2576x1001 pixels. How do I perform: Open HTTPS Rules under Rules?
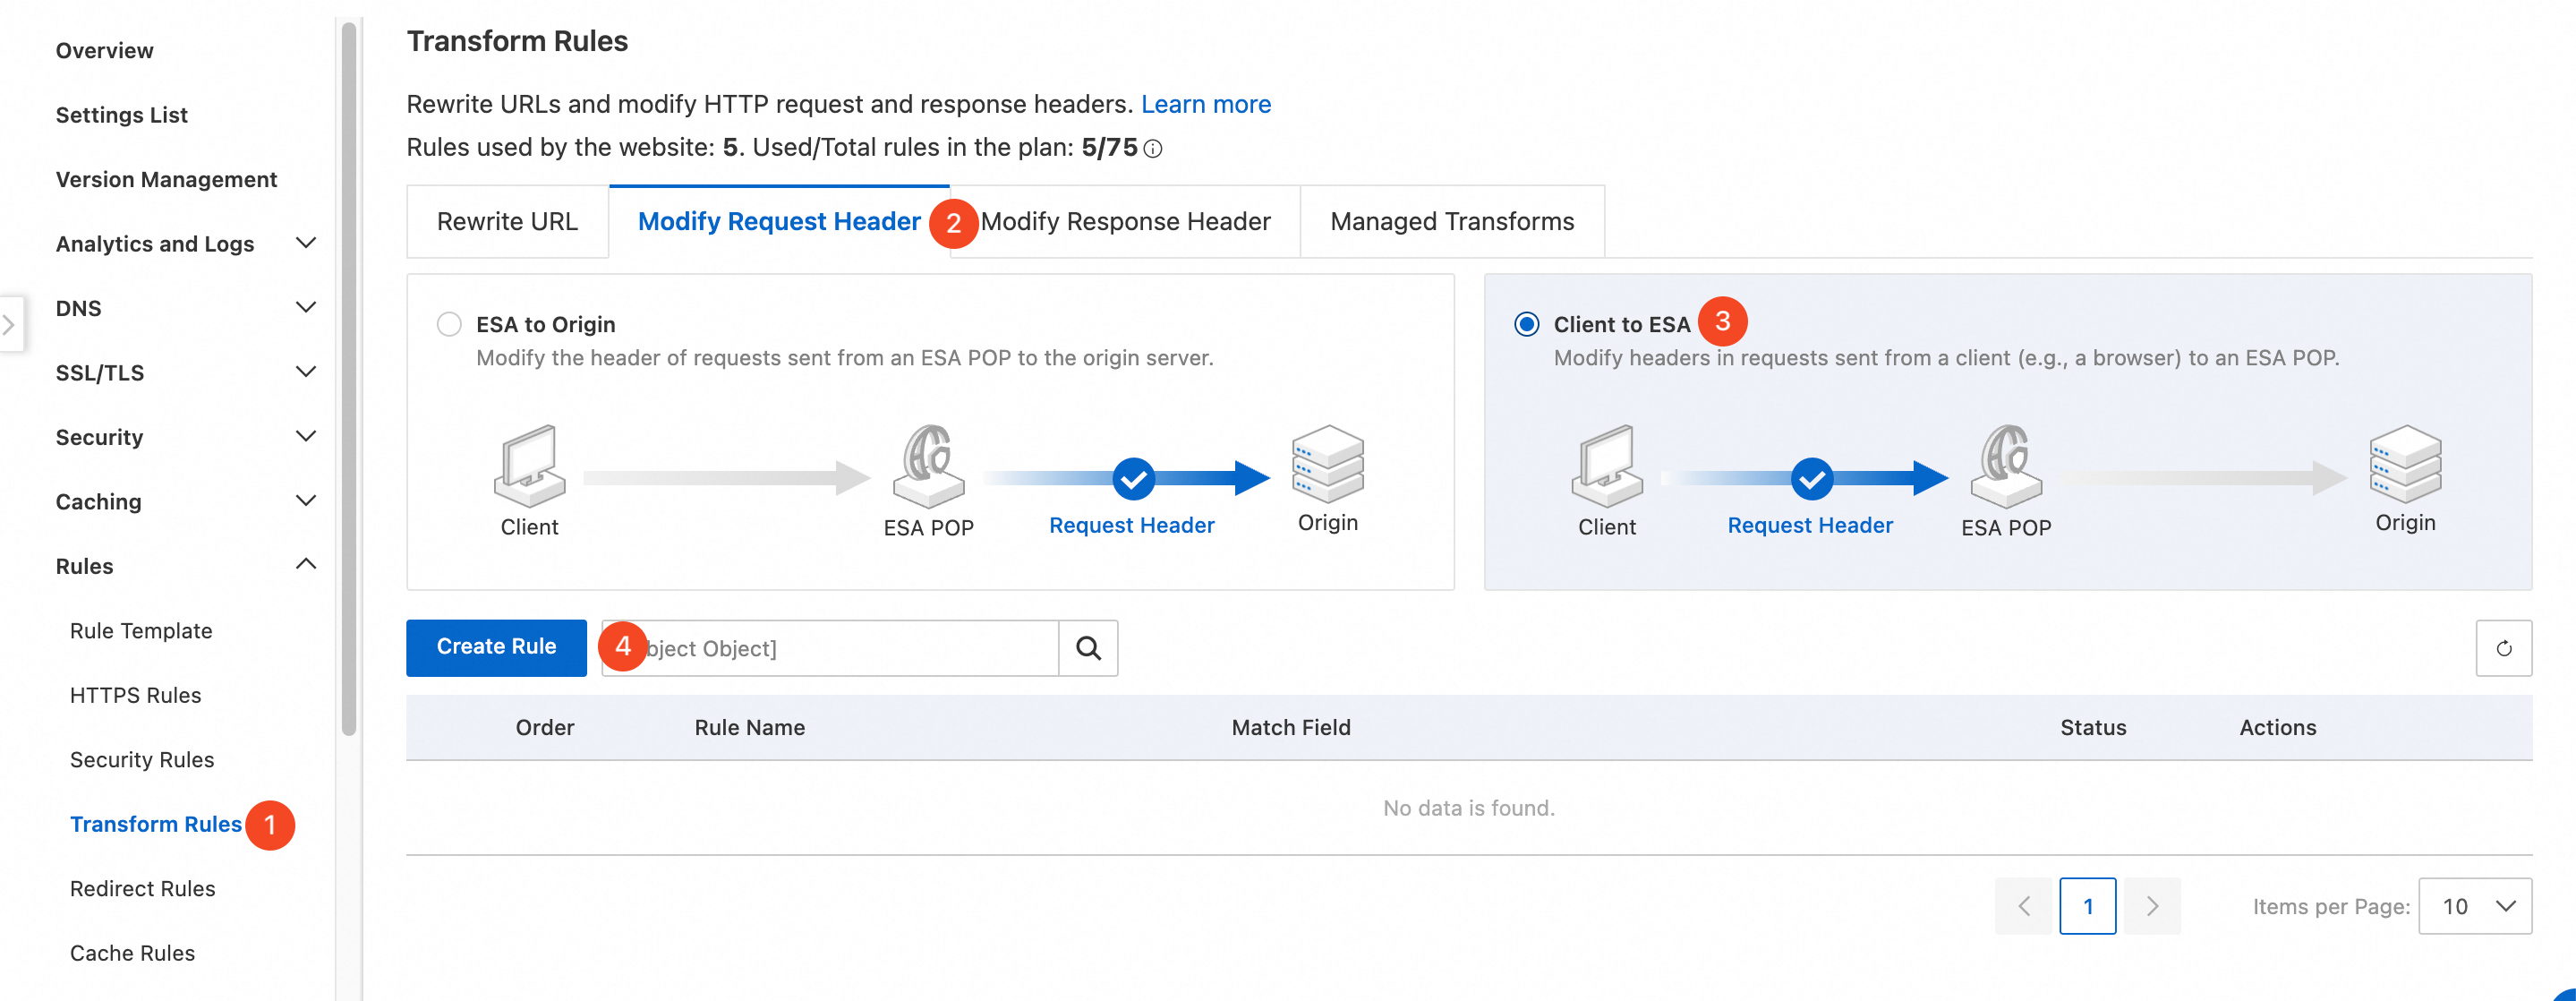136,695
